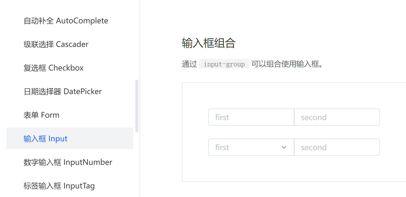Click the chevron arrow in the select box
Screen dimensions: 406x197
pyautogui.click(x=284, y=147)
